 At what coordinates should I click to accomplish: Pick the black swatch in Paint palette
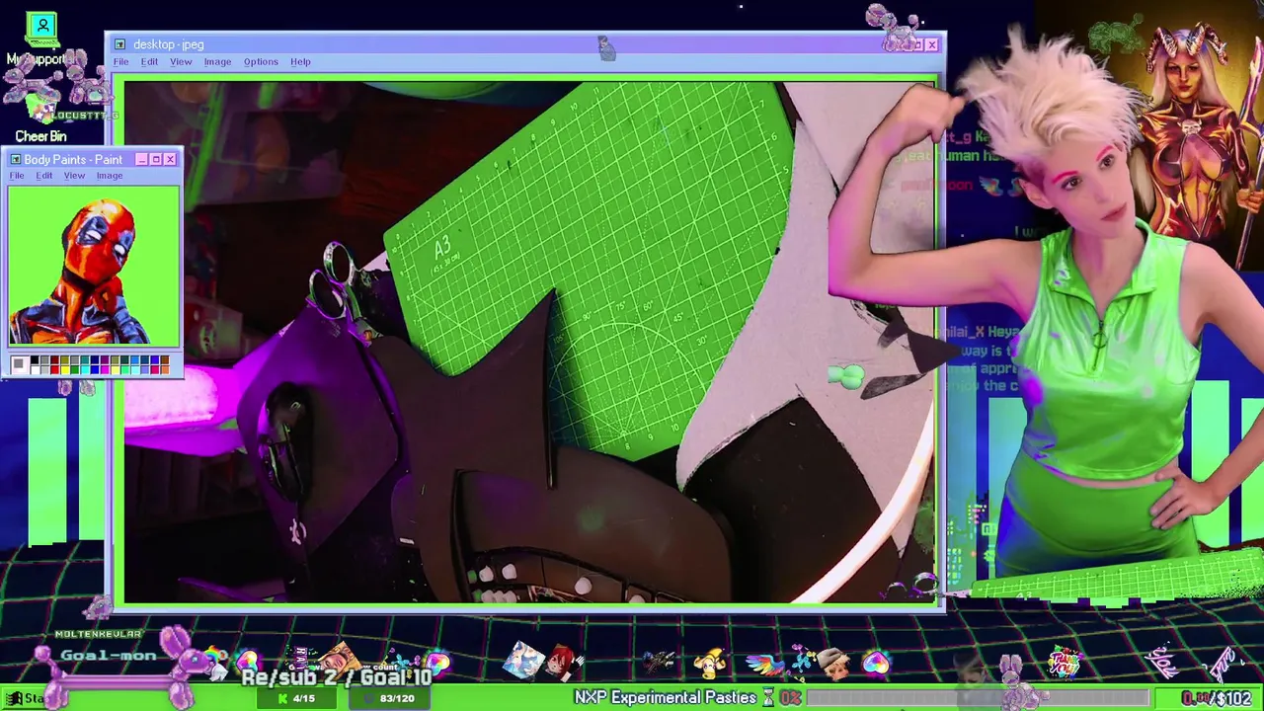(35, 360)
